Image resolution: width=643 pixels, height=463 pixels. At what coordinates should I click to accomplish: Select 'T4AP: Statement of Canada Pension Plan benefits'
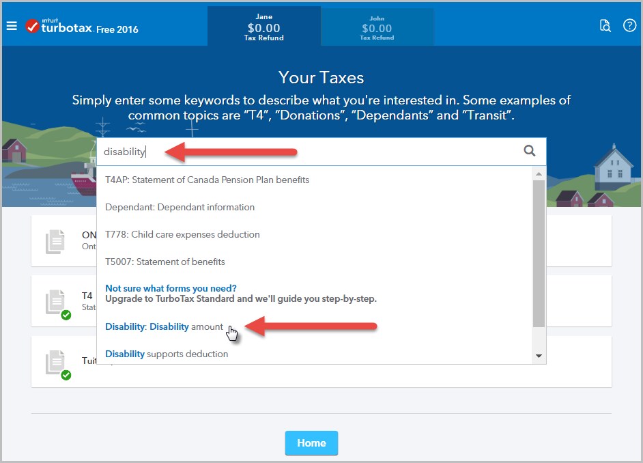click(207, 180)
